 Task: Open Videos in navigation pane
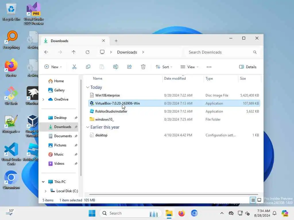(59, 164)
